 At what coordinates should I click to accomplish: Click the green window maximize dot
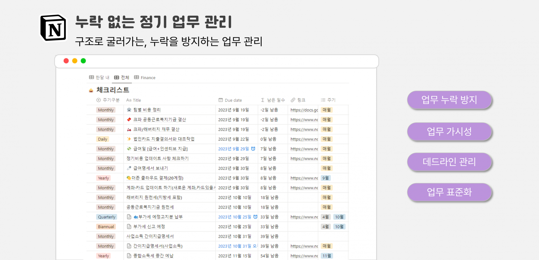(x=83, y=61)
